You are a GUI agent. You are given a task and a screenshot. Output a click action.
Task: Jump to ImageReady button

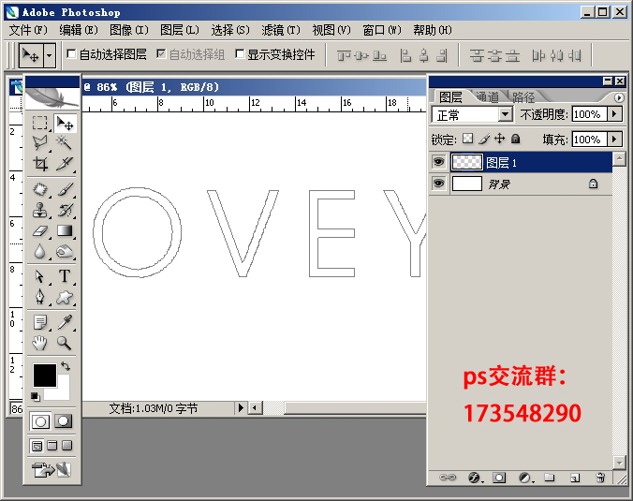coord(52,469)
